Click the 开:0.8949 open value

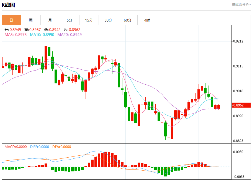(13, 30)
